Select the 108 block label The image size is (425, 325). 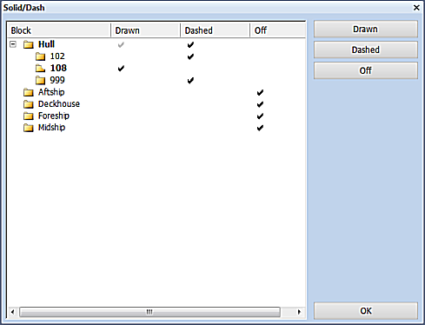pyautogui.click(x=58, y=68)
